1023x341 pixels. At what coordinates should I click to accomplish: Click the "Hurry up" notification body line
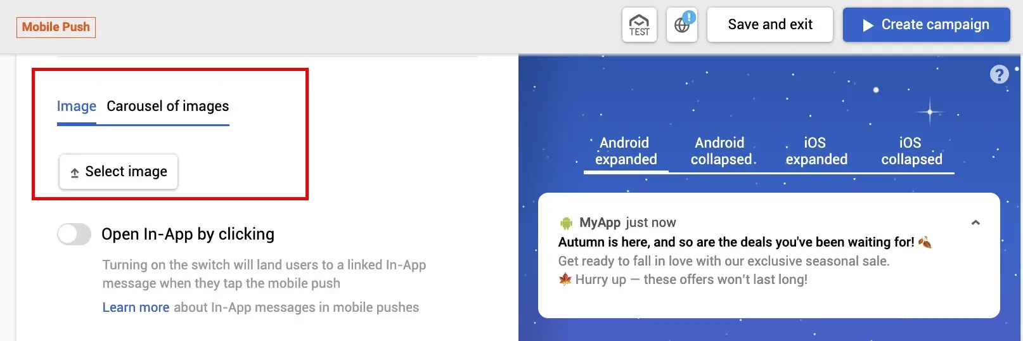691,280
